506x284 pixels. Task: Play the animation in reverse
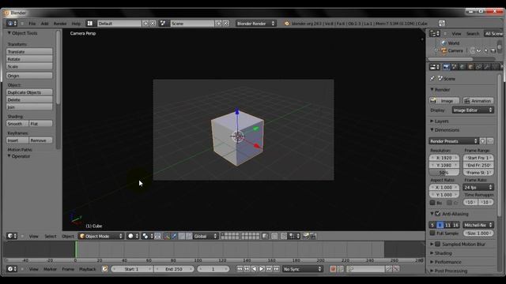(x=254, y=268)
